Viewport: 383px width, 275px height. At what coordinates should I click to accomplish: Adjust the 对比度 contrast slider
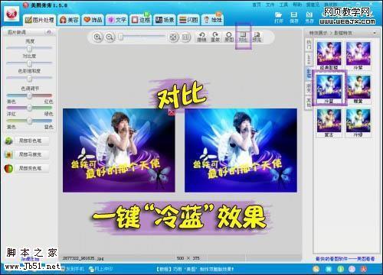[x=29, y=63]
